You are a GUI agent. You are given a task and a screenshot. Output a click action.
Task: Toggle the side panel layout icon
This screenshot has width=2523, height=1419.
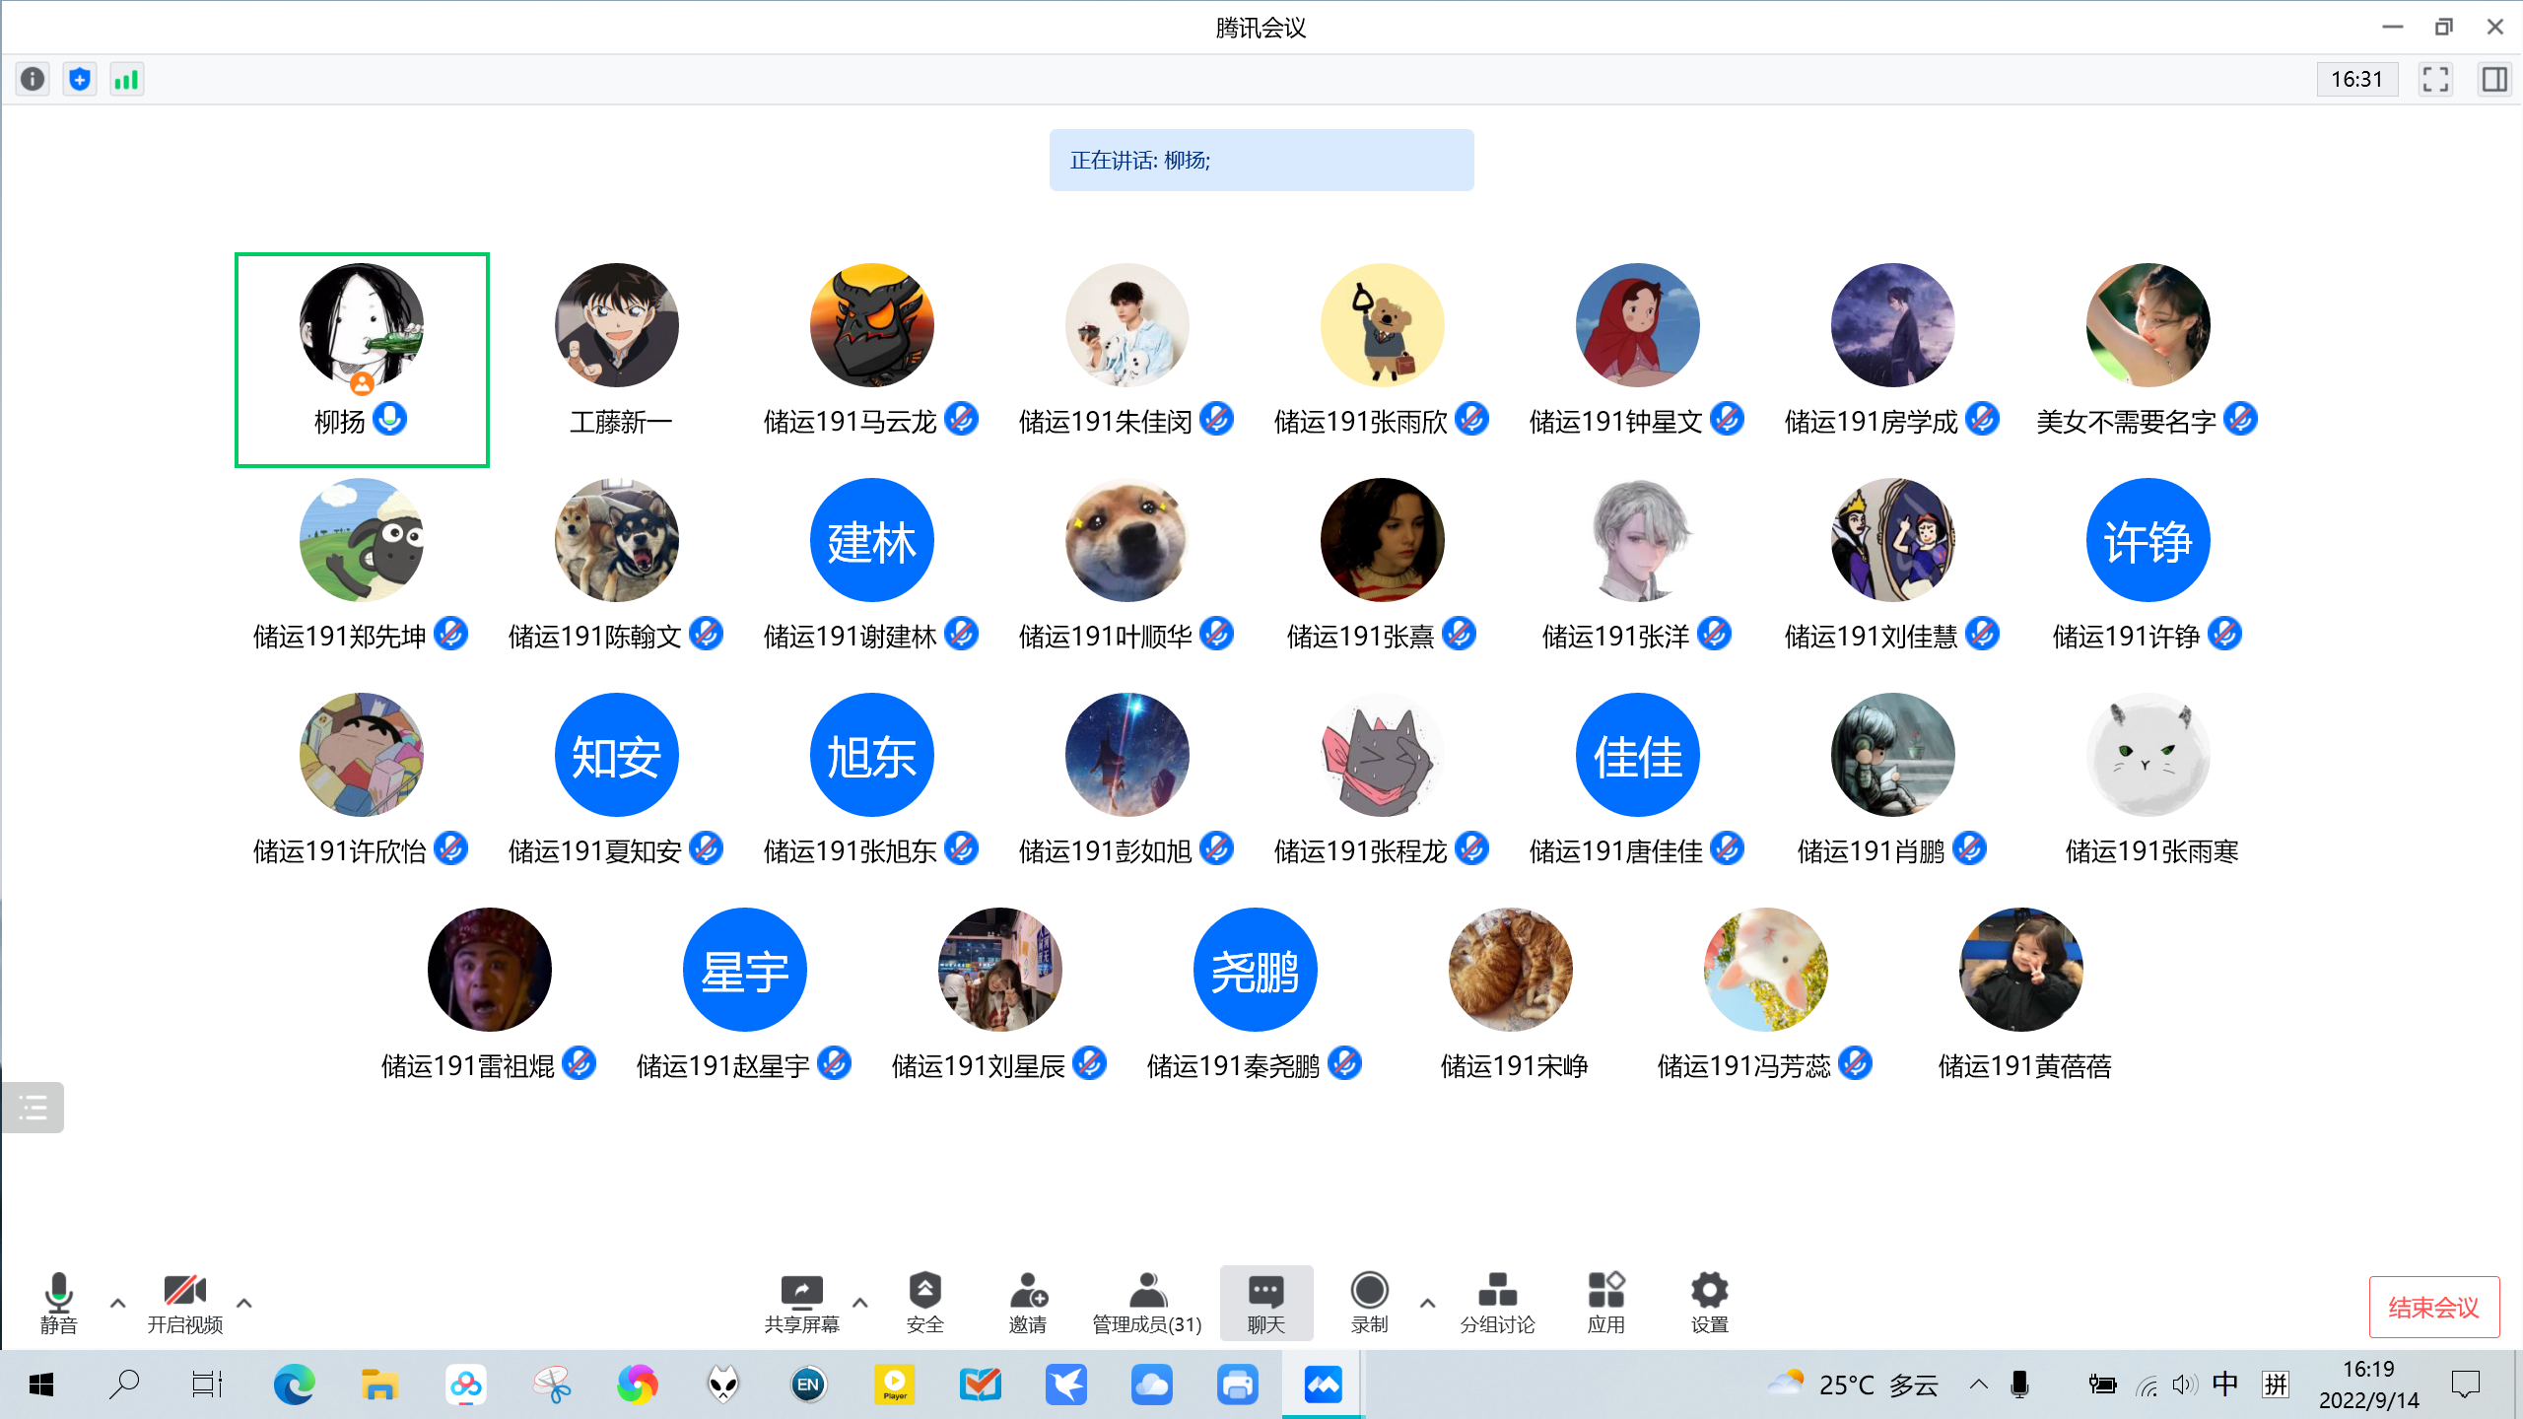coord(2494,79)
